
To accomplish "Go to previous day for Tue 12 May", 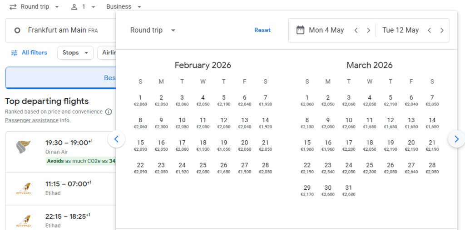I will (429, 30).
